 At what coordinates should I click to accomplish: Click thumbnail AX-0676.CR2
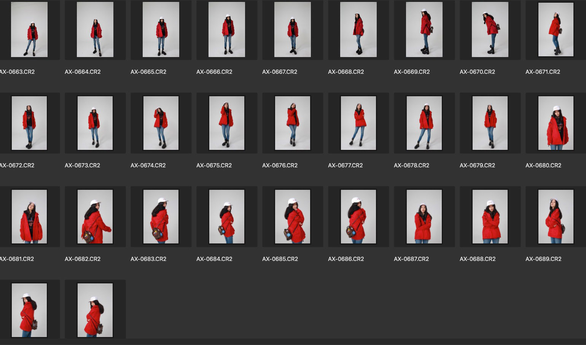coord(293,123)
